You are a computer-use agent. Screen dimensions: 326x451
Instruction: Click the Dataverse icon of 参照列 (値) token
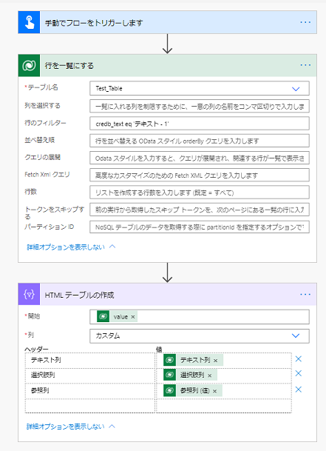click(x=169, y=390)
